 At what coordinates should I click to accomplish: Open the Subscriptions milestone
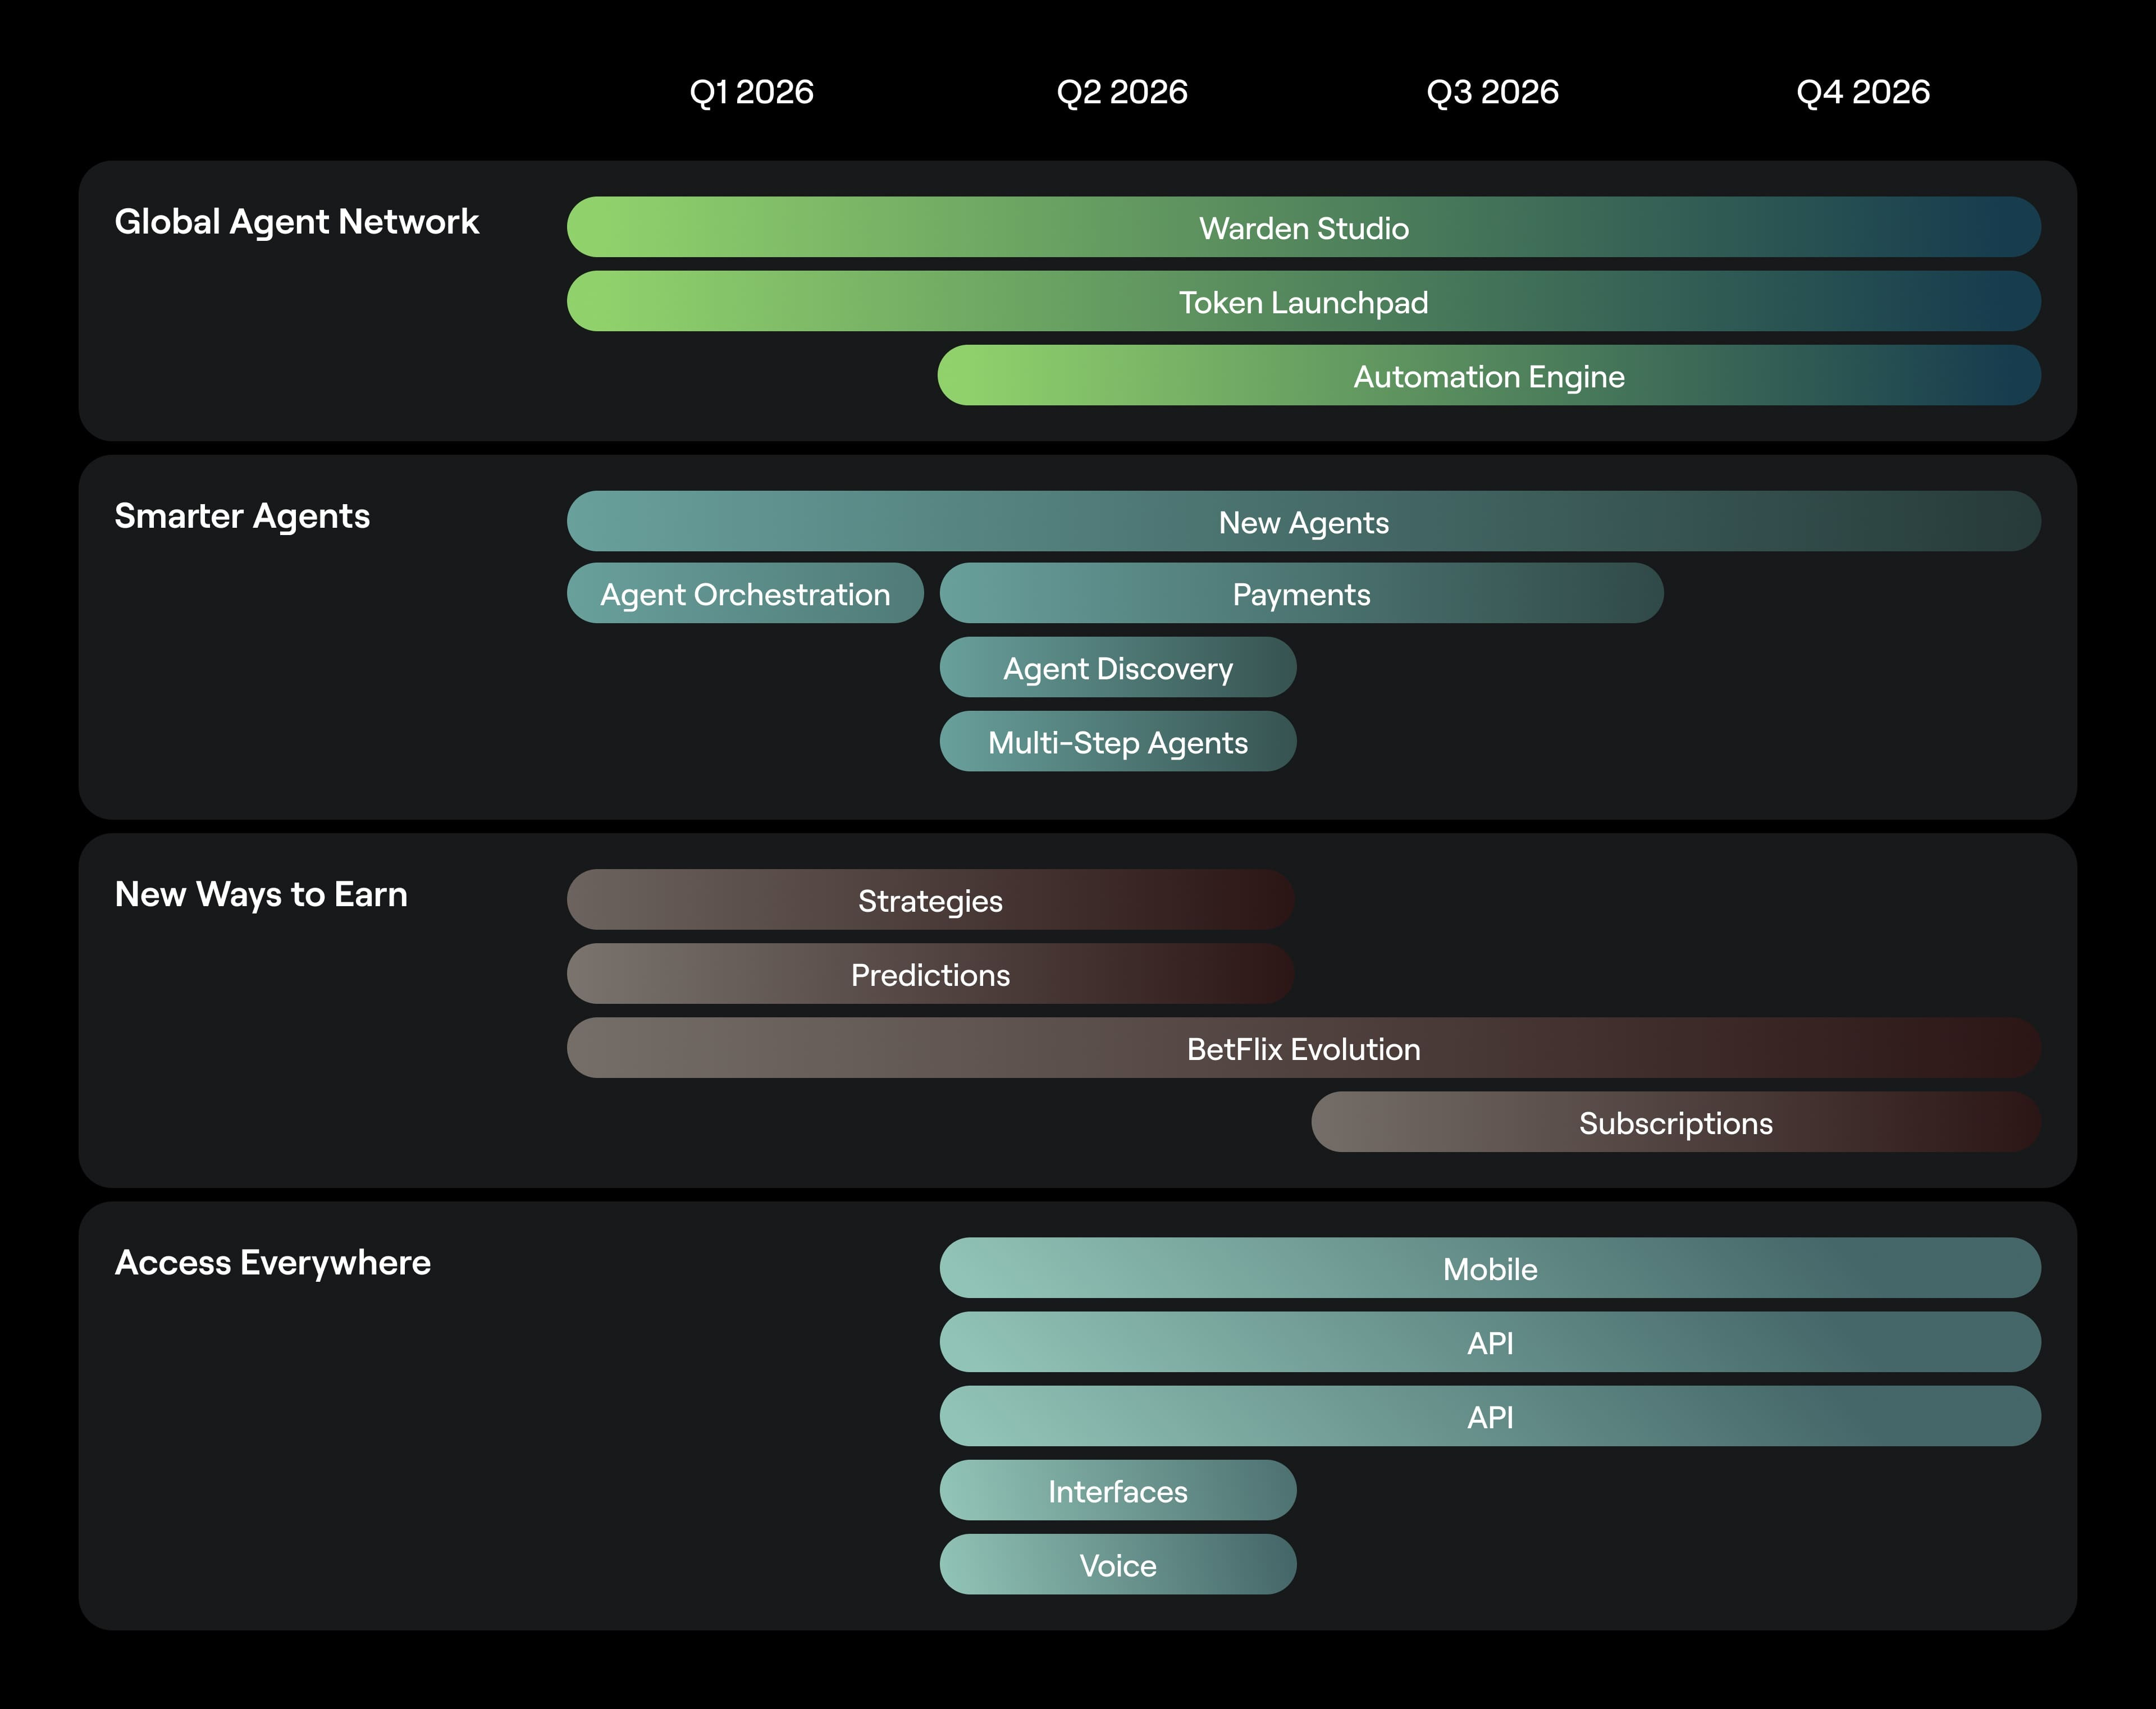[1674, 1123]
